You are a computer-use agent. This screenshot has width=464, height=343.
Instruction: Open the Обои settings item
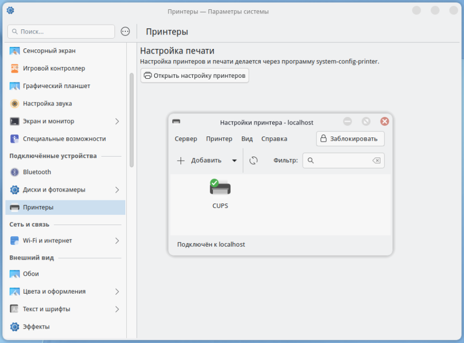[65, 274]
